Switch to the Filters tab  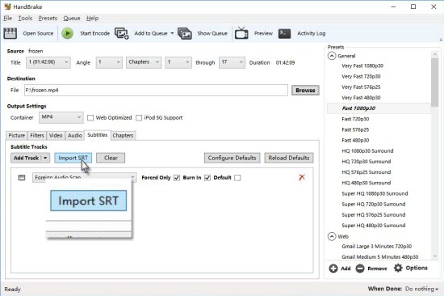(37, 135)
